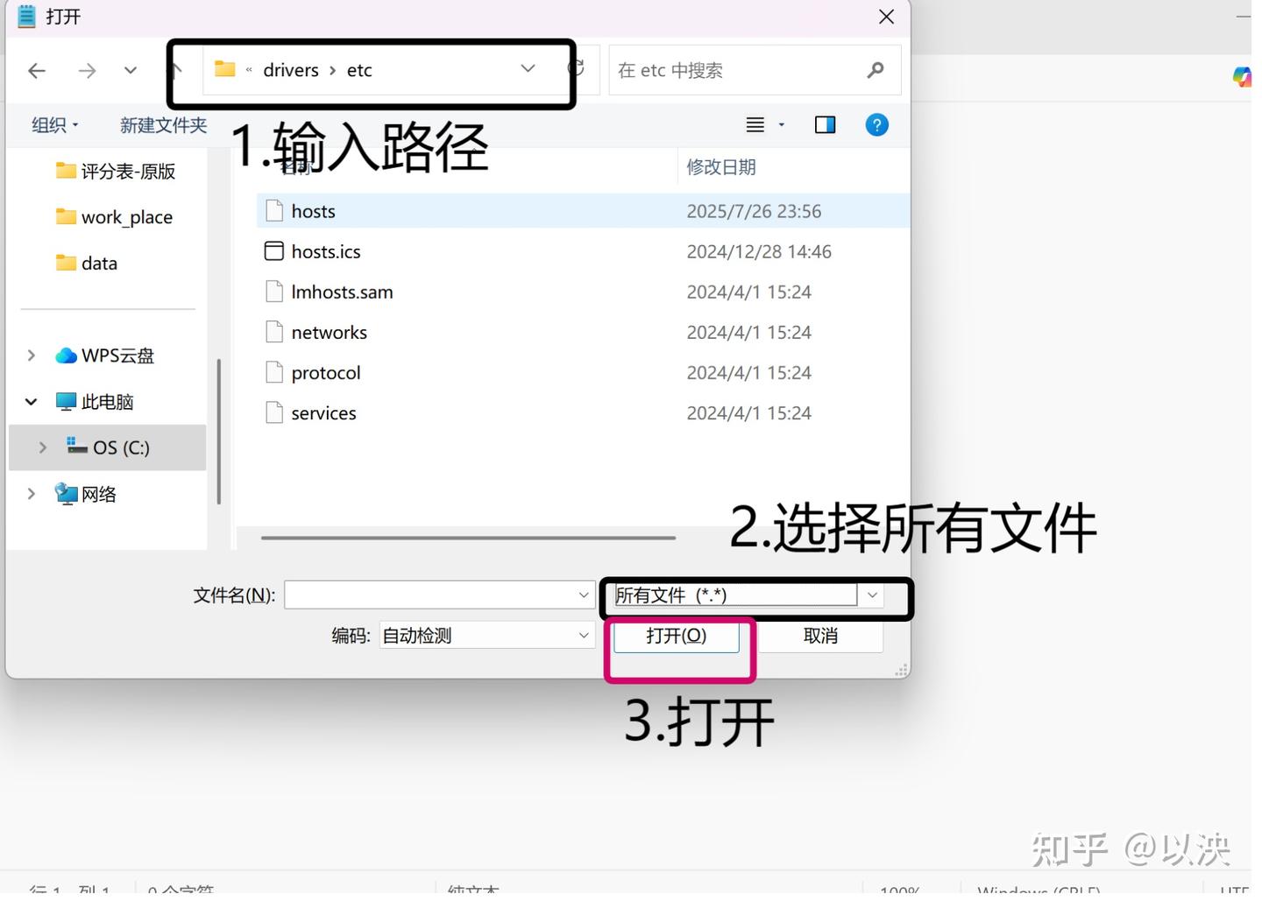
Task: Click the change view layout icon
Action: [x=755, y=124]
